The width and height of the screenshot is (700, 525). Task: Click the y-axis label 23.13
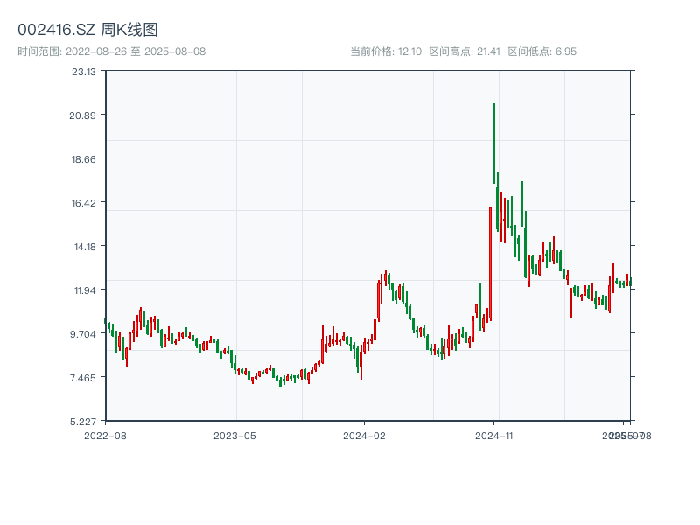(84, 72)
